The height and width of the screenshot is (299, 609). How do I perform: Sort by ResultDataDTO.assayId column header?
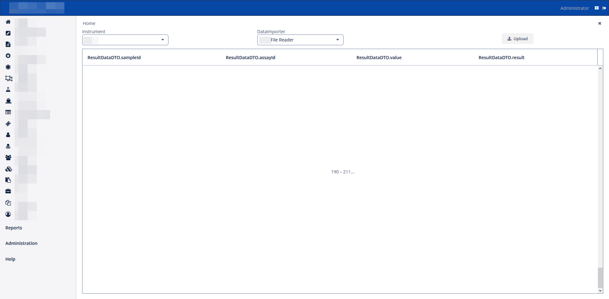[x=251, y=58]
